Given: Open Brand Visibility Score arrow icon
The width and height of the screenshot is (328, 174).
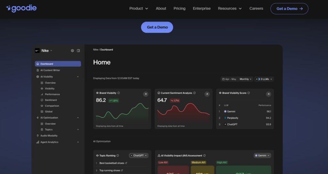Looking at the screenshot, I should pos(268,94).
